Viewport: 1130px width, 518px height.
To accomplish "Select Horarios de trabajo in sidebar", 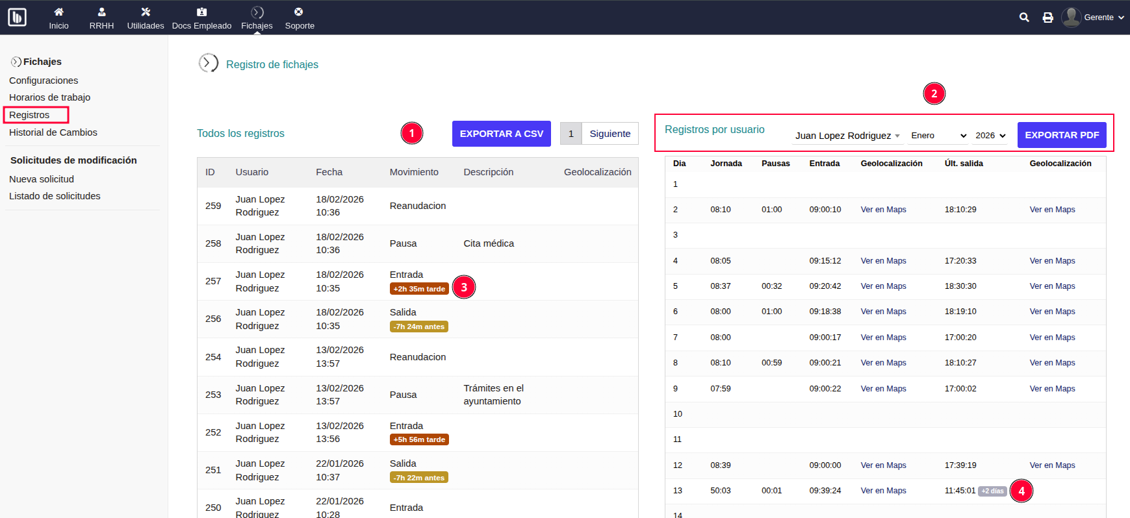I will click(49, 97).
